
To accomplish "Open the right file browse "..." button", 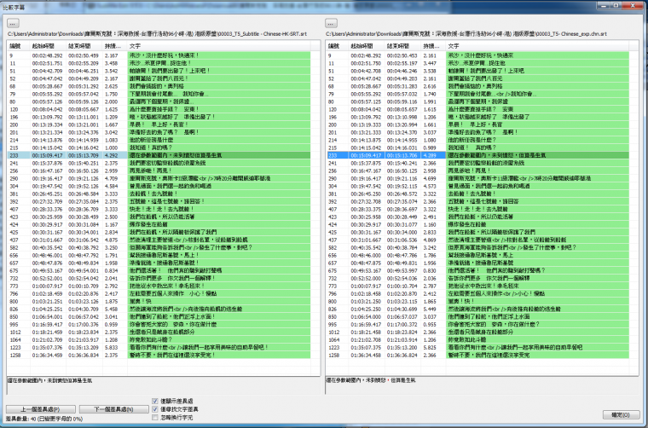I will point(332,23).
